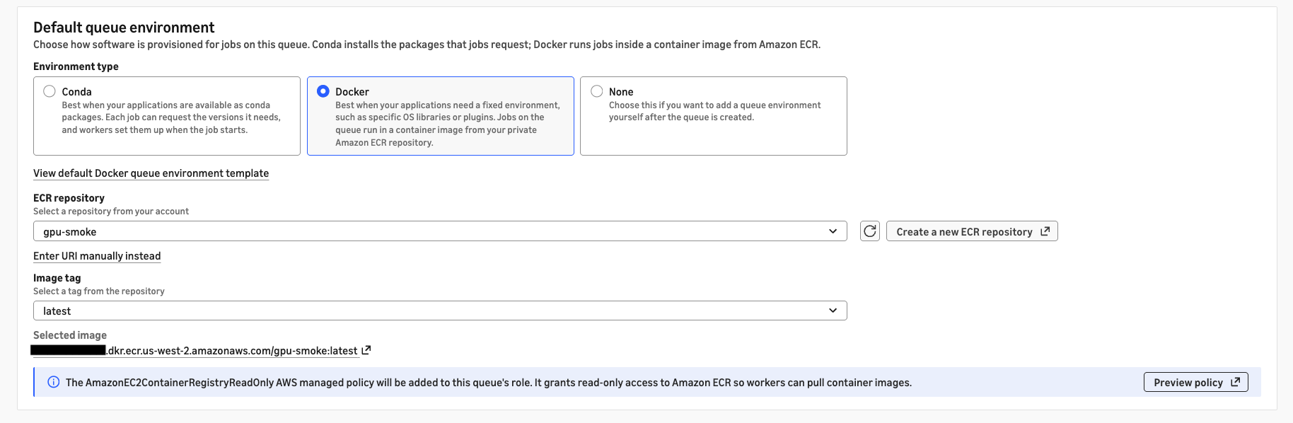
Task: Click the Preview policy button
Action: (x=1196, y=382)
